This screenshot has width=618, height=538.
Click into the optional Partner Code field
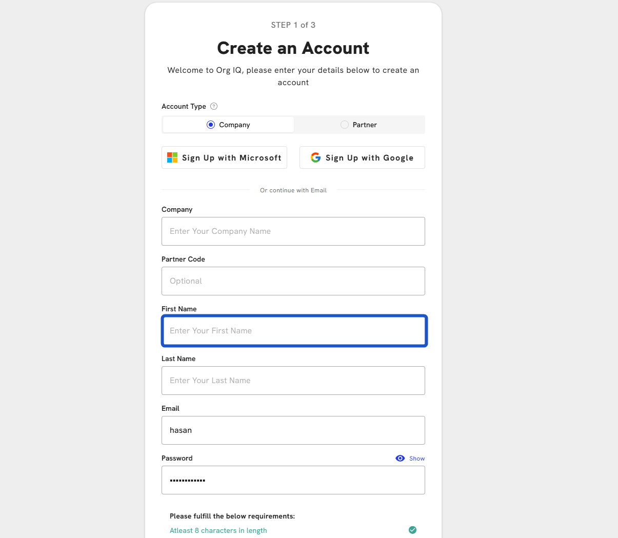point(293,281)
